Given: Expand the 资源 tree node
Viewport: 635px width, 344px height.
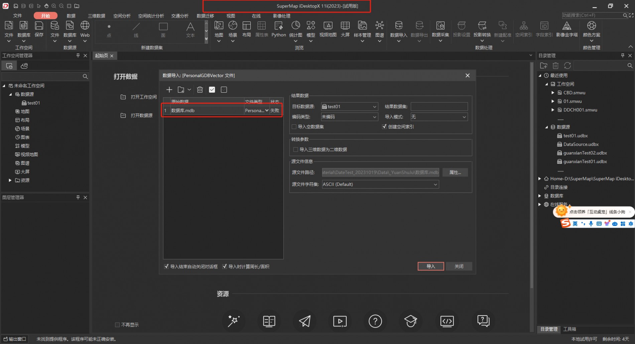Looking at the screenshot, I should point(10,180).
